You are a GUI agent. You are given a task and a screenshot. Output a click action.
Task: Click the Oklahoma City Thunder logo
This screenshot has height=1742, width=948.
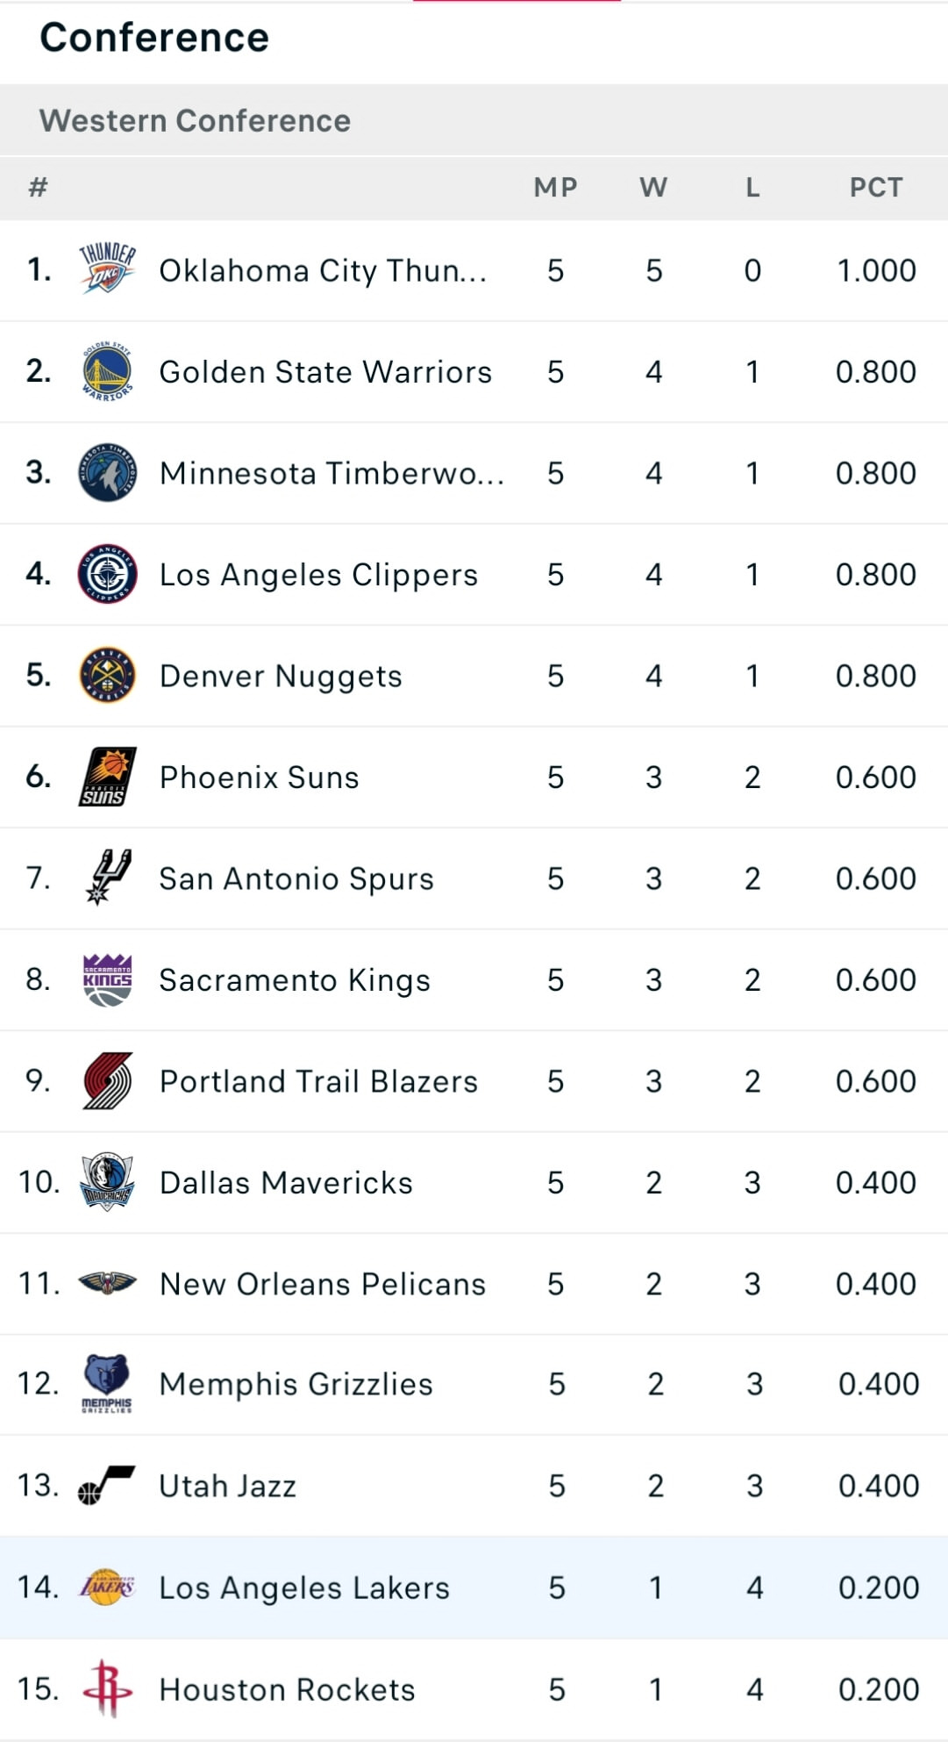tap(107, 269)
